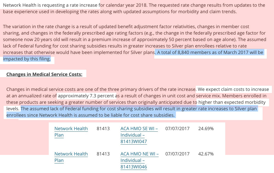Viewport: 274px width, 173px height.
Task: Open the ACA HMO SE WI 81413WI047 link
Action: pos(139,135)
